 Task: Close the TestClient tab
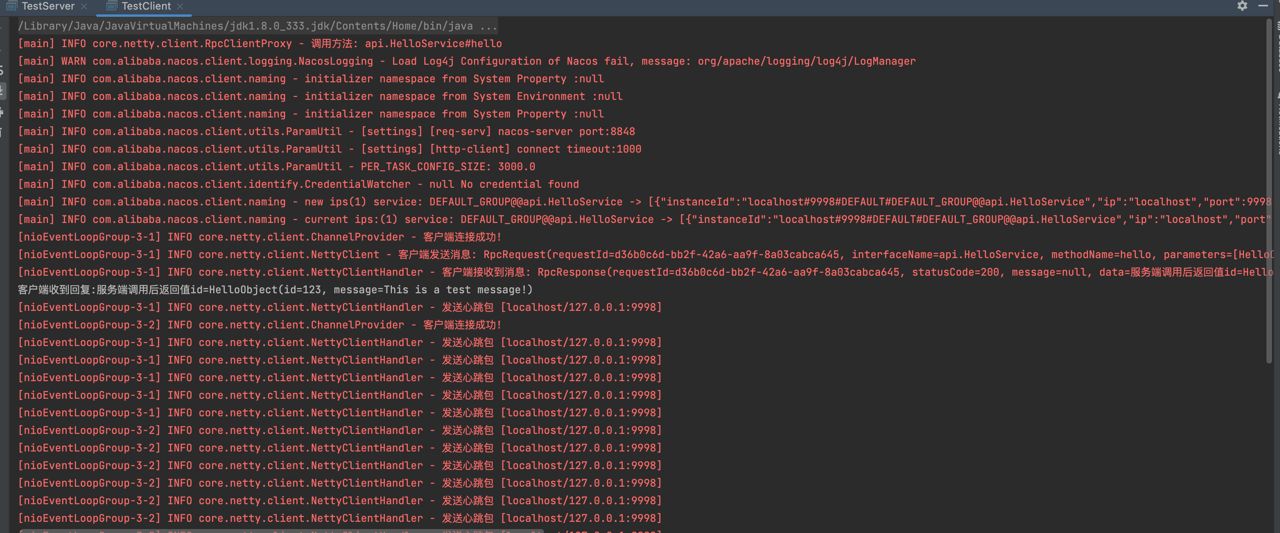[180, 6]
